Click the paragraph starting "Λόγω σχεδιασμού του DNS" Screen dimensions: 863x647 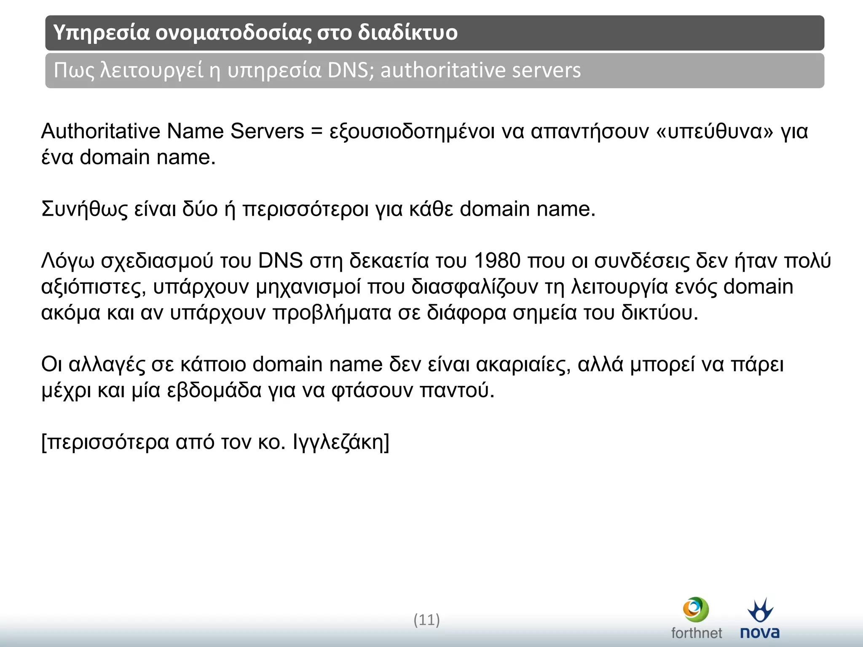[436, 286]
